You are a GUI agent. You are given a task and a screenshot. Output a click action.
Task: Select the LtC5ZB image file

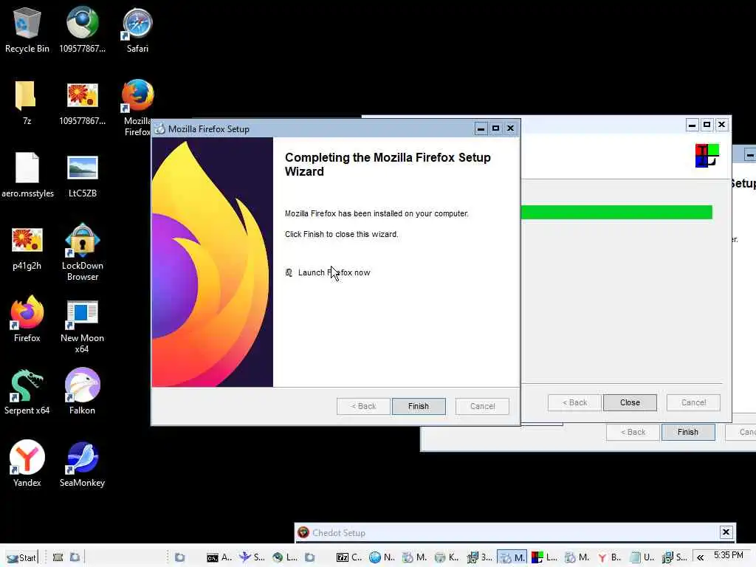coord(83,174)
